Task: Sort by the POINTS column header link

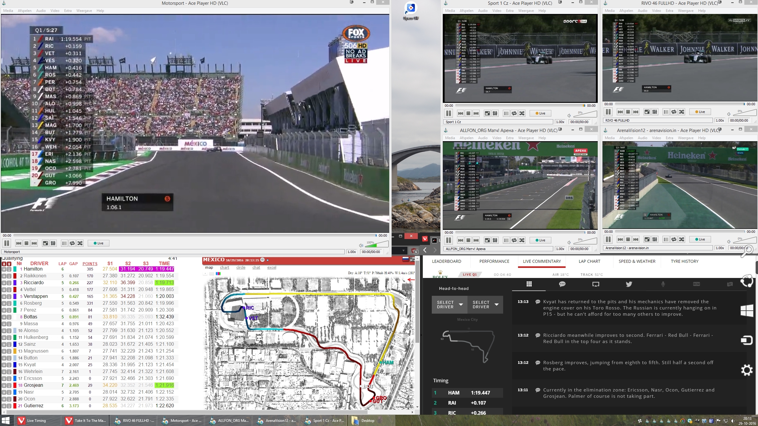Action: pos(90,264)
